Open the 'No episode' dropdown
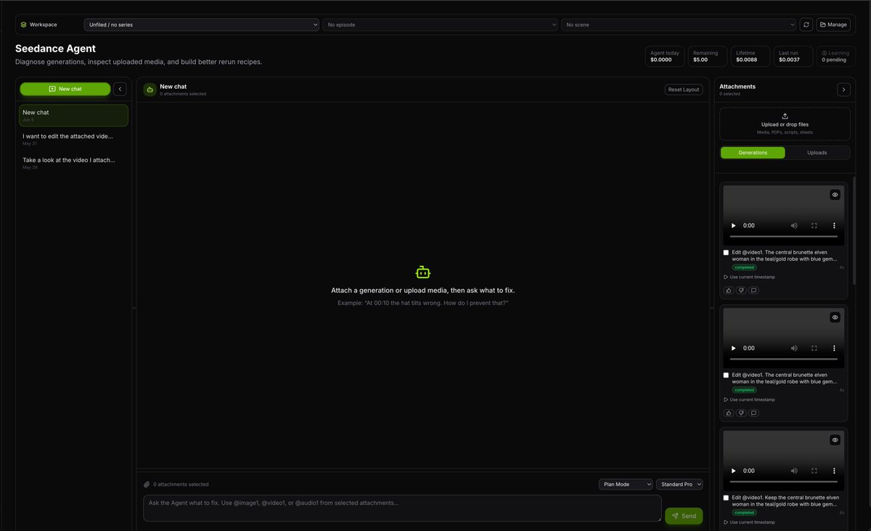871x531 pixels. pos(440,25)
